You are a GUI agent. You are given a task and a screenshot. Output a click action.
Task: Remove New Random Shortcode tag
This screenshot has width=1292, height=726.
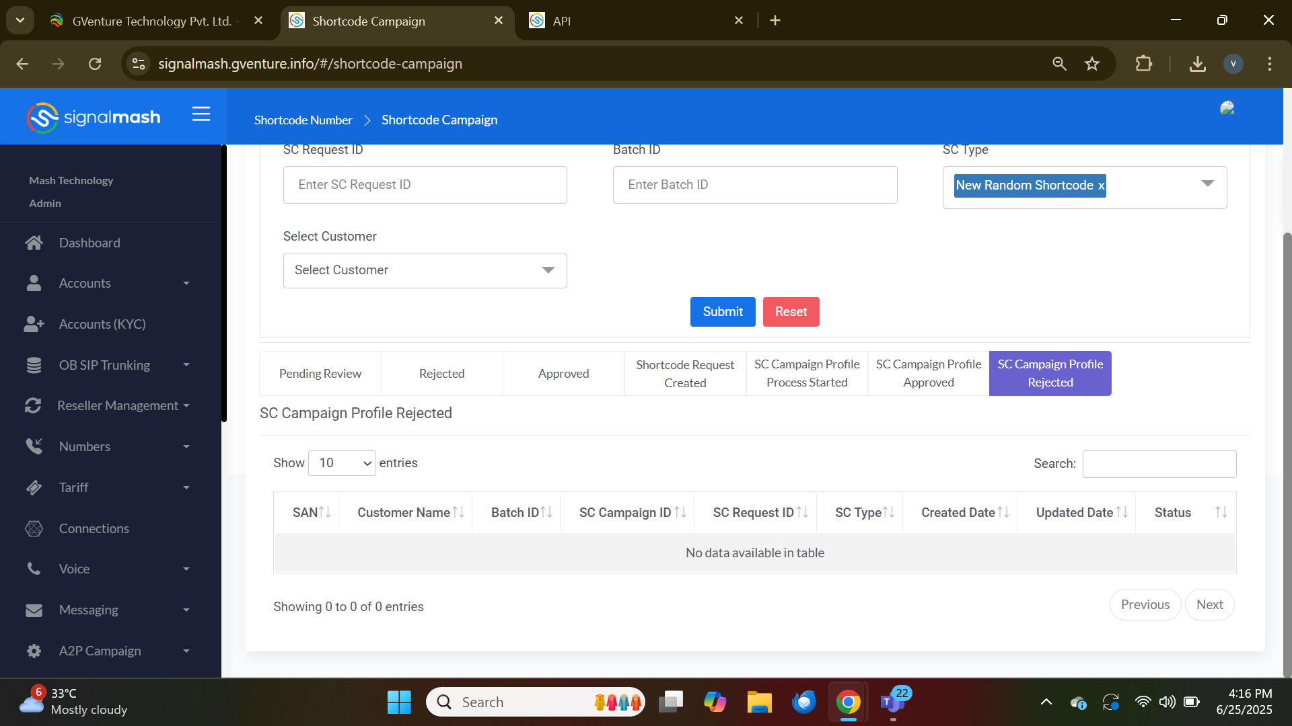click(x=1101, y=186)
